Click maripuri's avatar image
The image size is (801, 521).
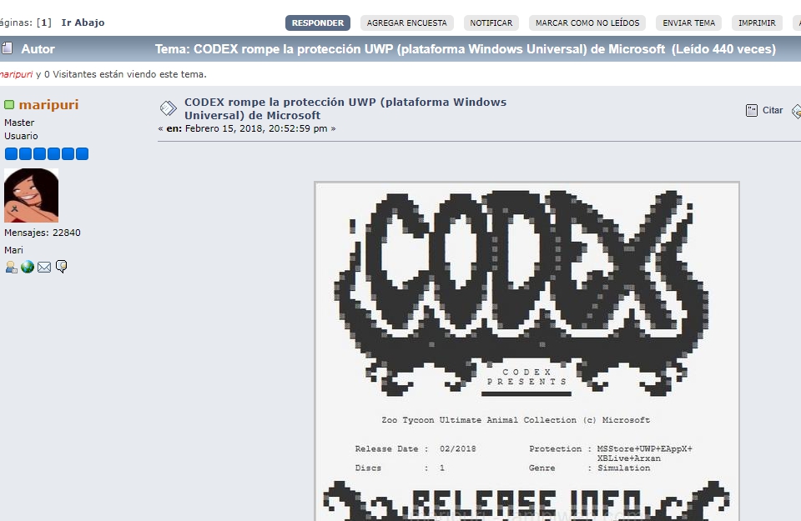(x=31, y=195)
